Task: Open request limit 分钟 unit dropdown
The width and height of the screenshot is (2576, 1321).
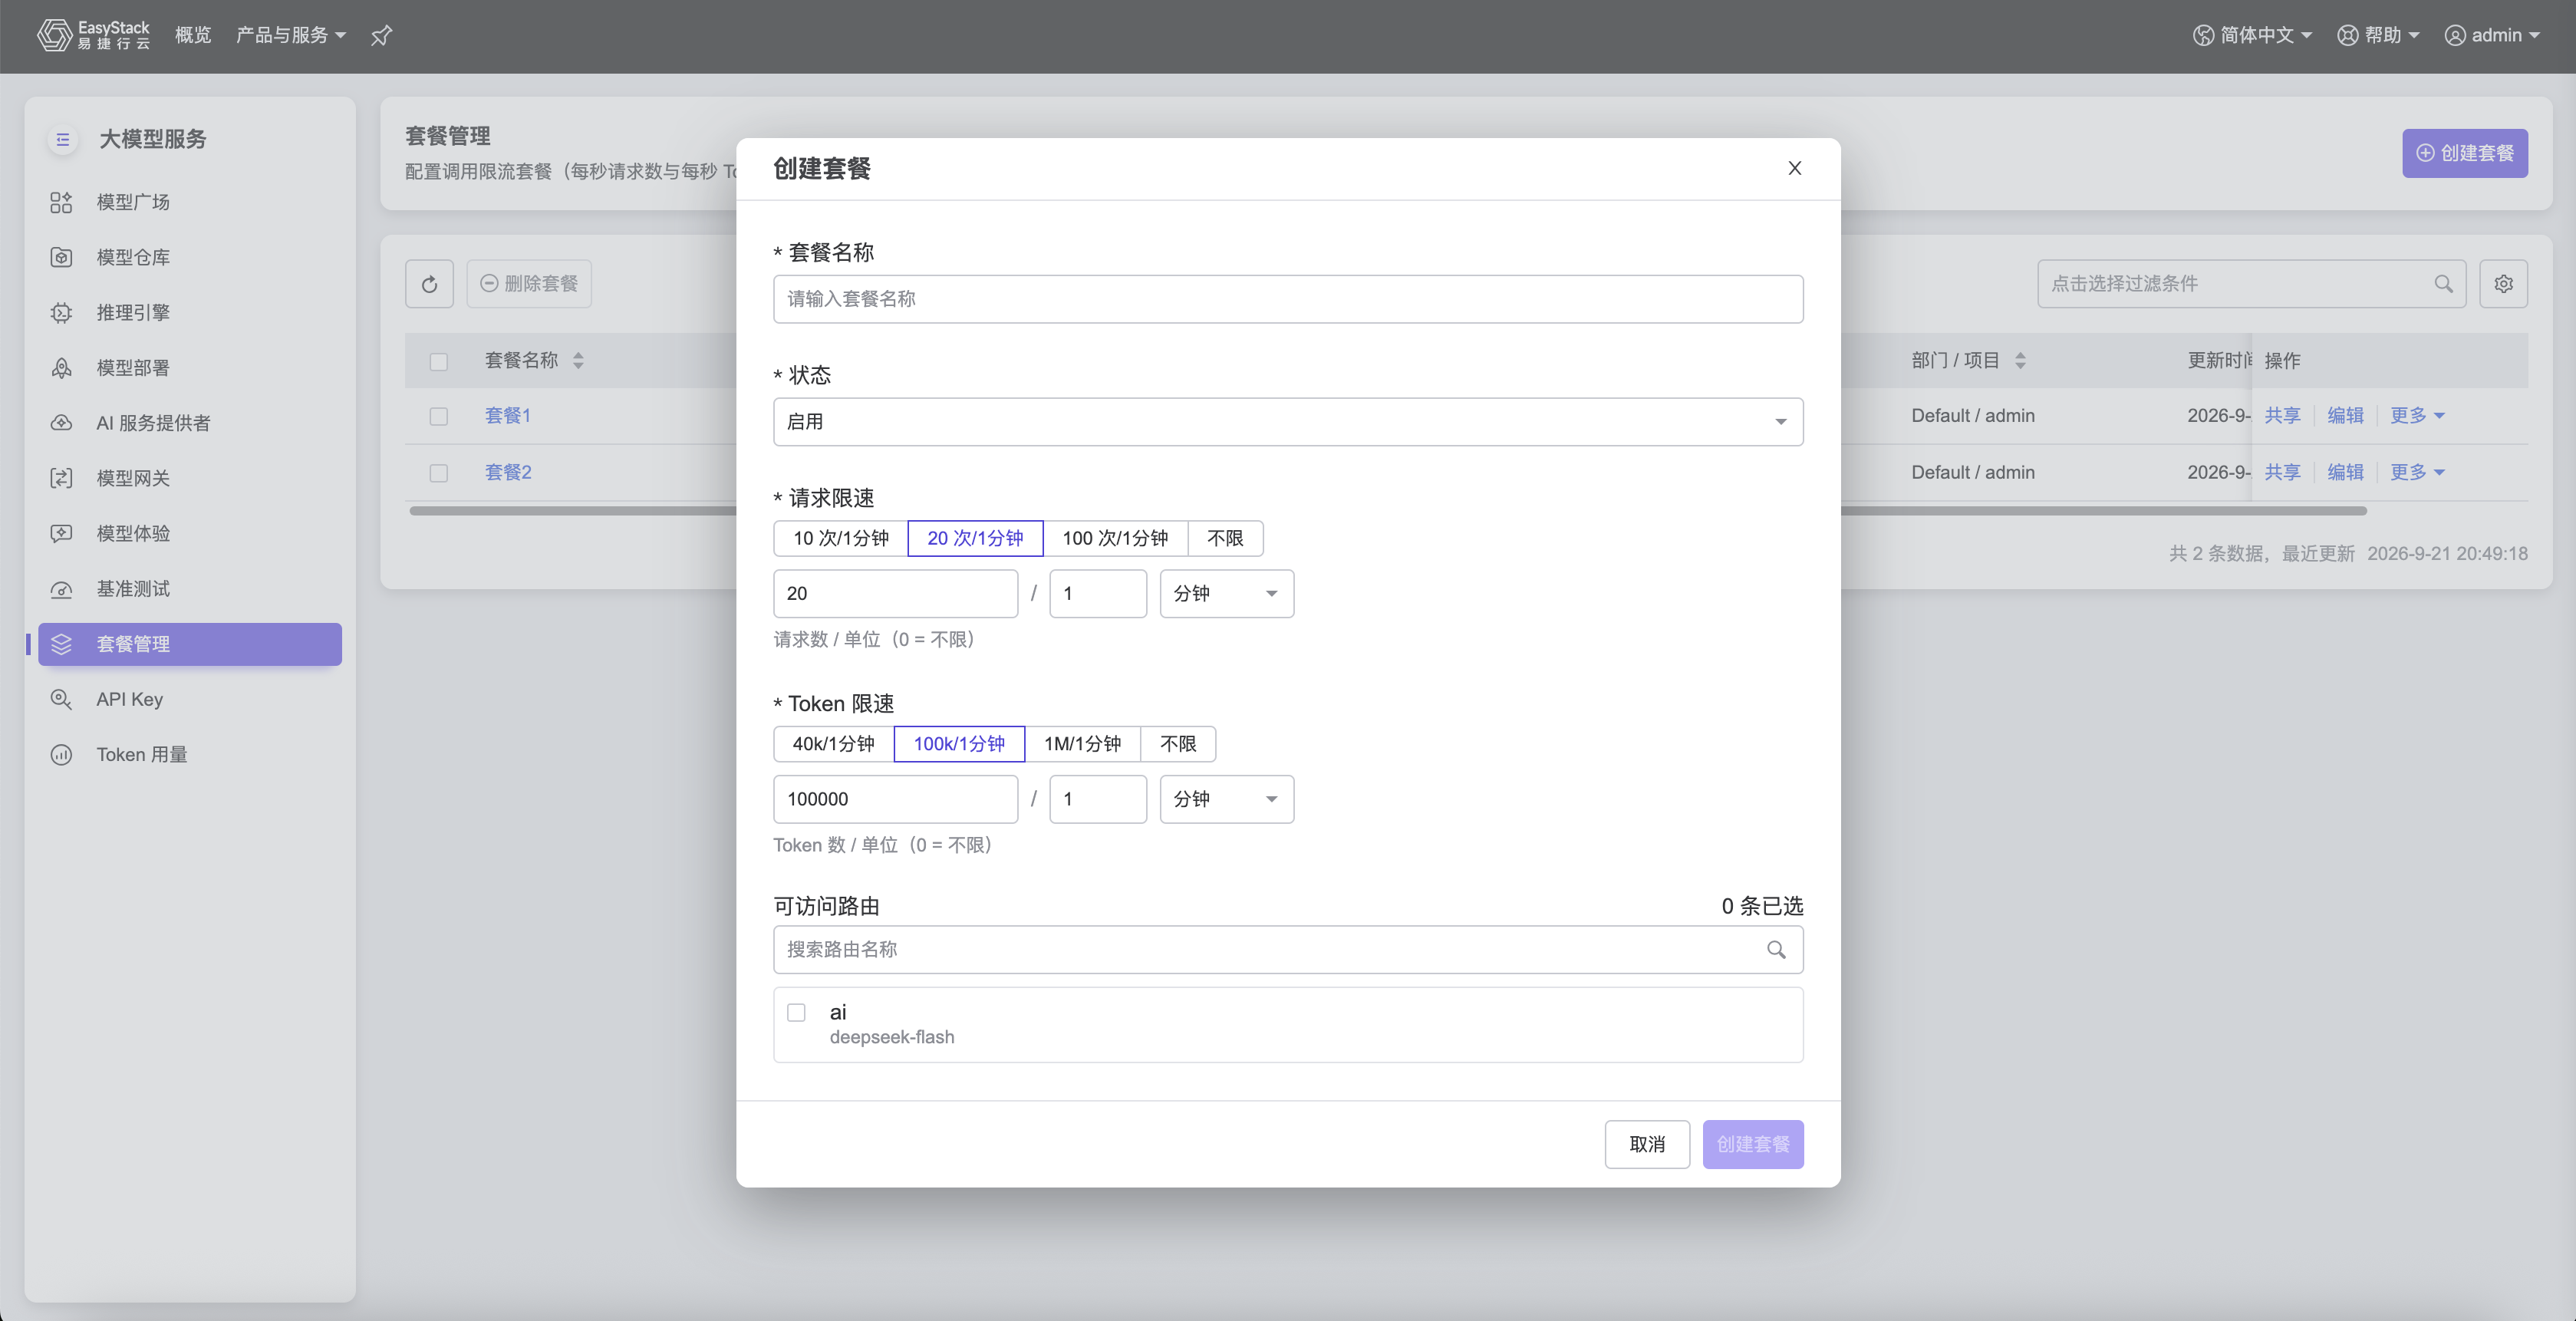Action: 1226,594
